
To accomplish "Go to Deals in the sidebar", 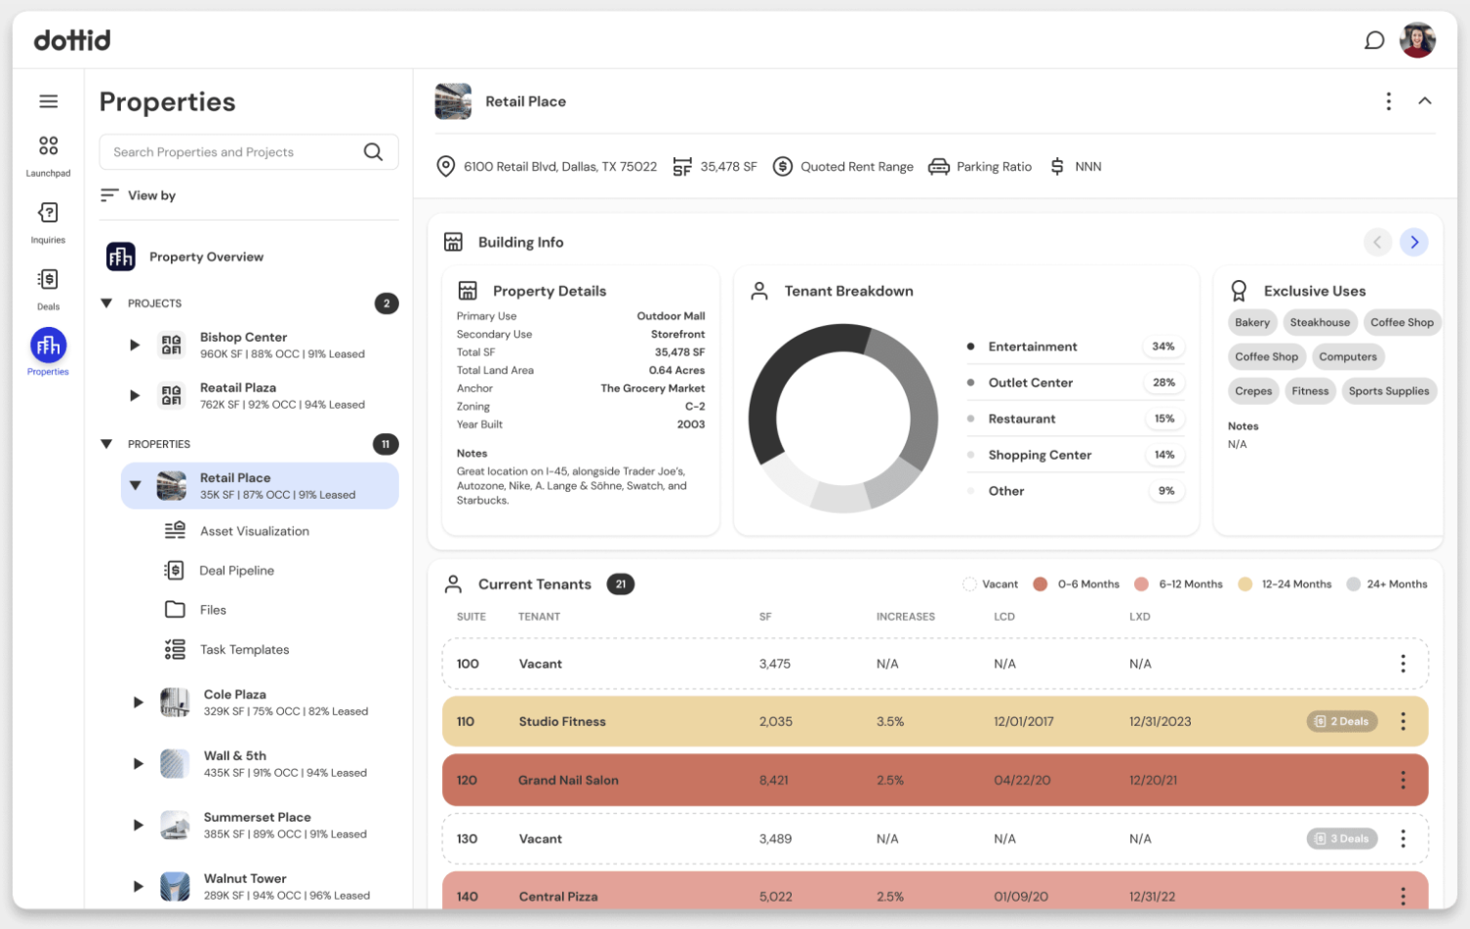I will pos(48,280).
